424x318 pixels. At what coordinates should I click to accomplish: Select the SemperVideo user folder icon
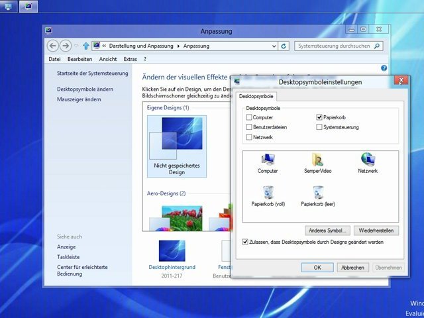point(317,160)
